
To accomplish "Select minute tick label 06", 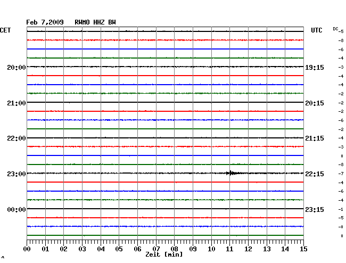I will pos(137,249).
